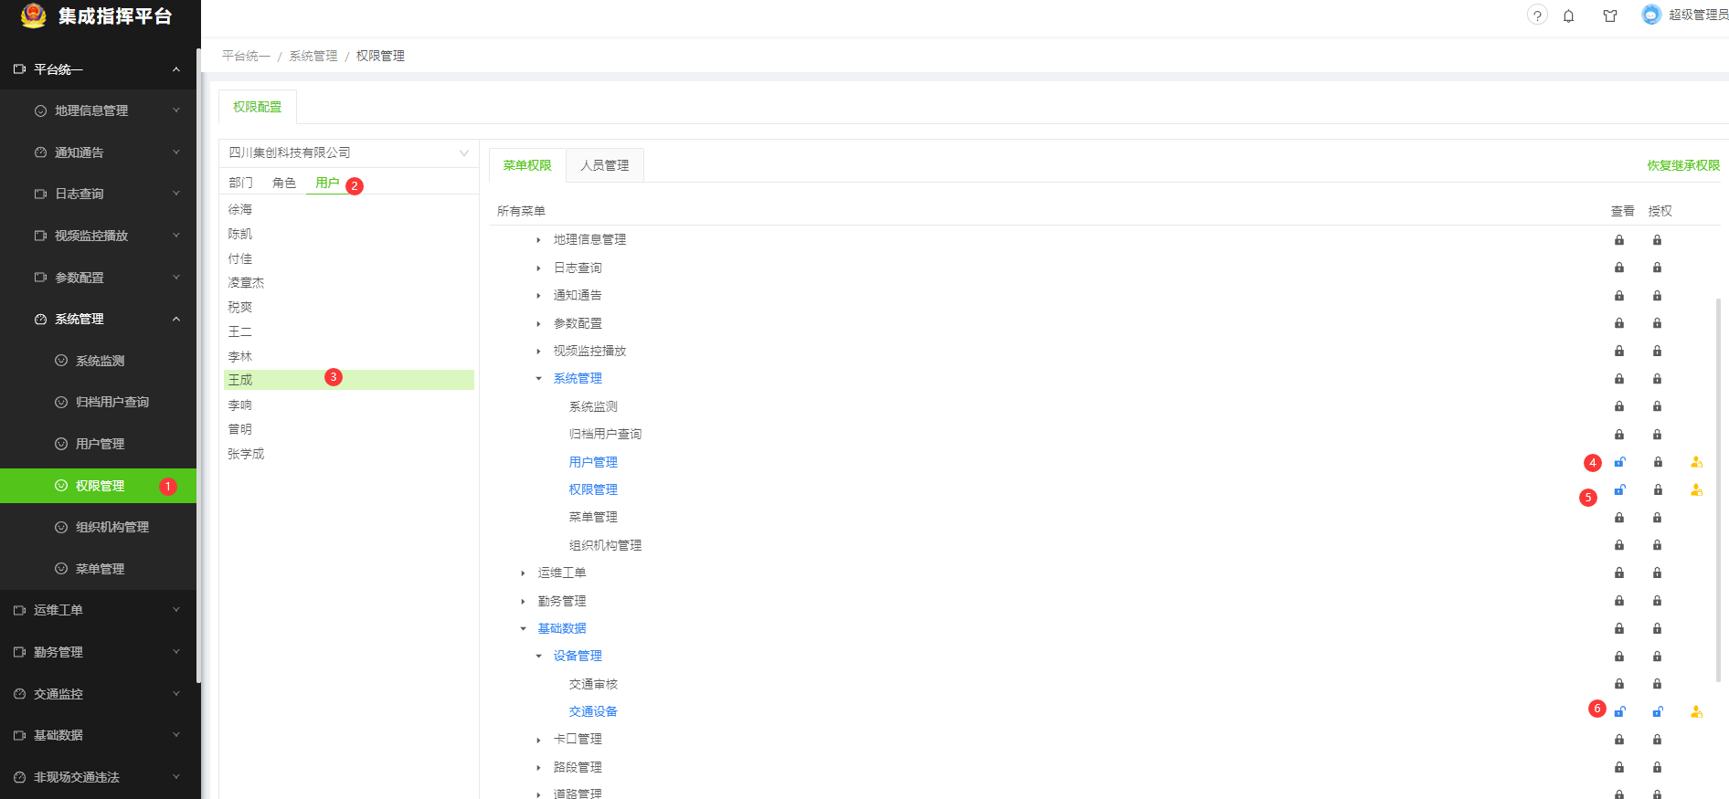Click the 基础数据 sidebar icon
The image size is (1729, 799).
coord(19,735)
